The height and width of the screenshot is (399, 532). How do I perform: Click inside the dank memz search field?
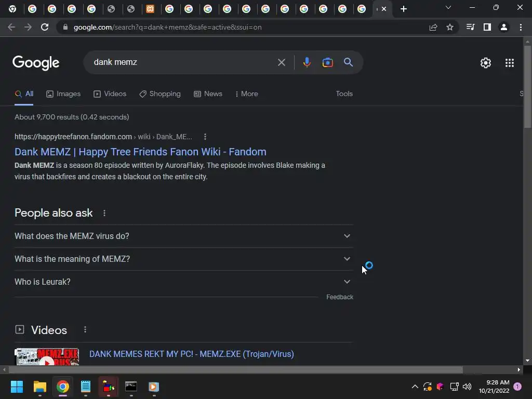click(183, 62)
